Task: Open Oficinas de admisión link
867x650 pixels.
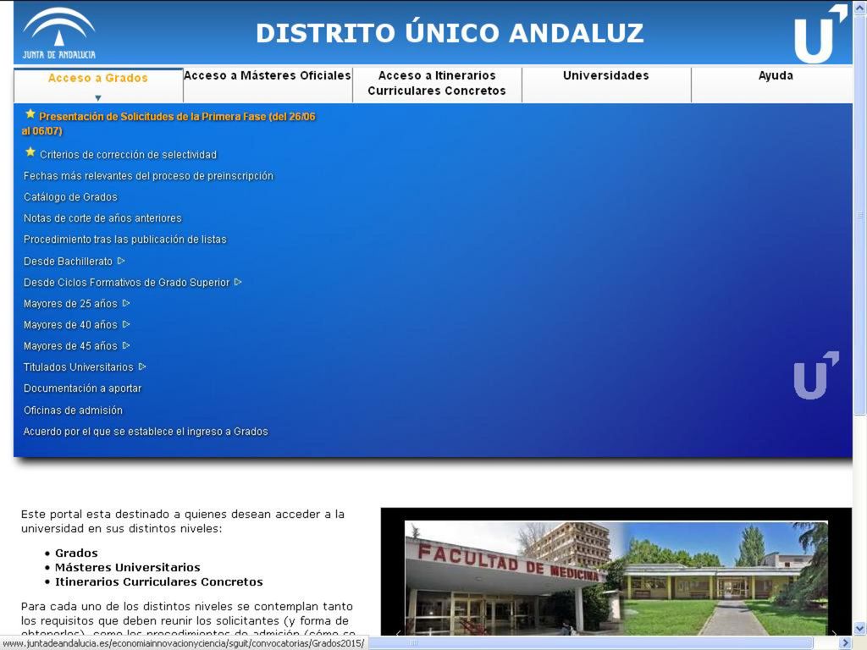Action: pos(73,410)
